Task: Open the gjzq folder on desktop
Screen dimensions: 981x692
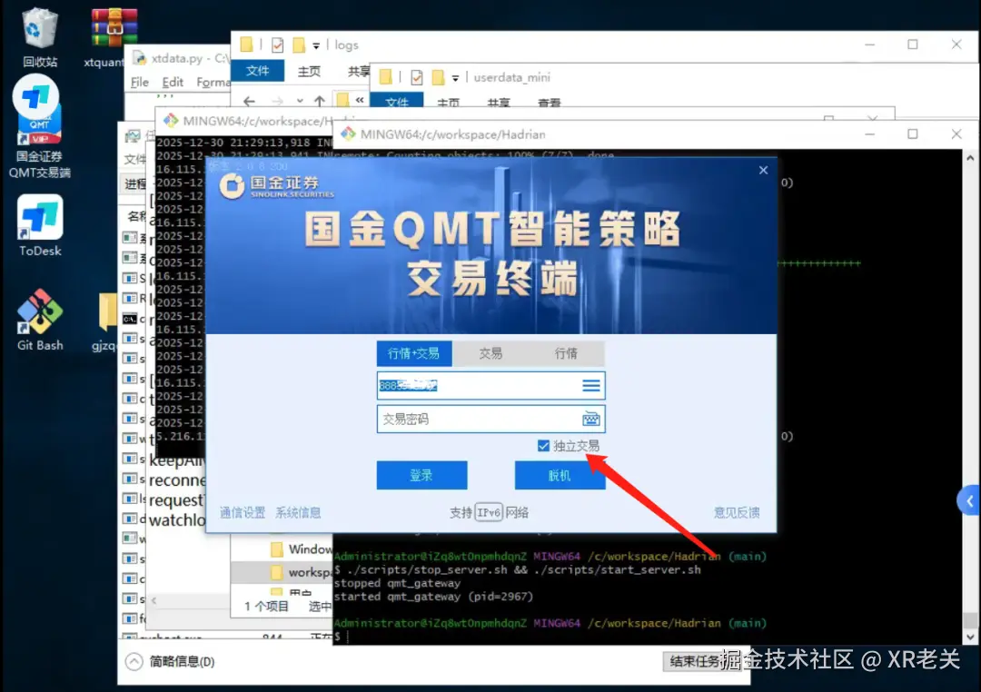Action: 106,321
